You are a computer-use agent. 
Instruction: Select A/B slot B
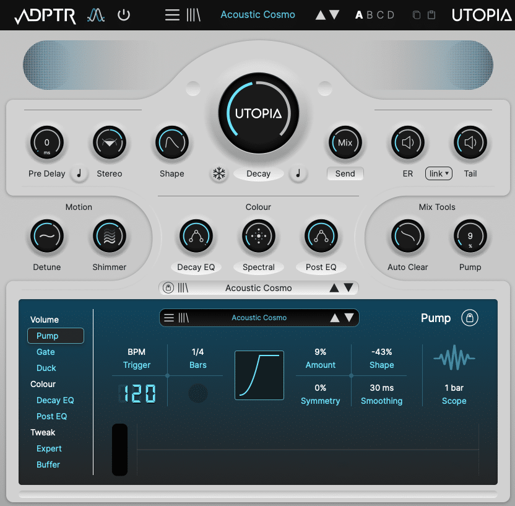coord(370,15)
